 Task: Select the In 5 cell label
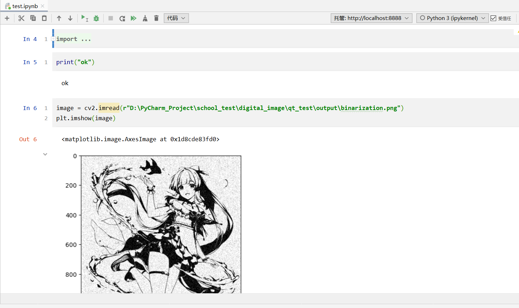pos(30,62)
